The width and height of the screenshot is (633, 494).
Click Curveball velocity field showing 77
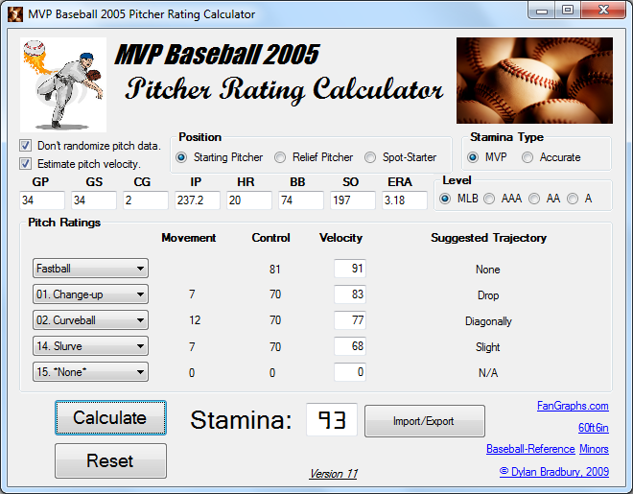click(350, 320)
